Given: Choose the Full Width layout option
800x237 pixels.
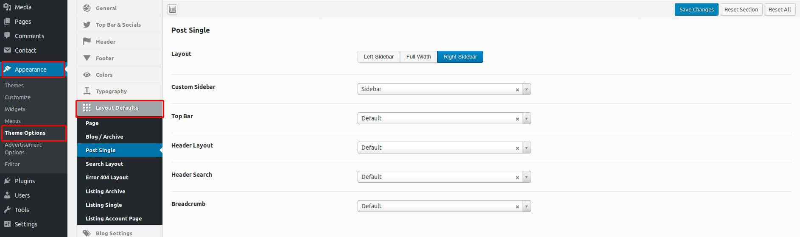Looking at the screenshot, I should (419, 57).
